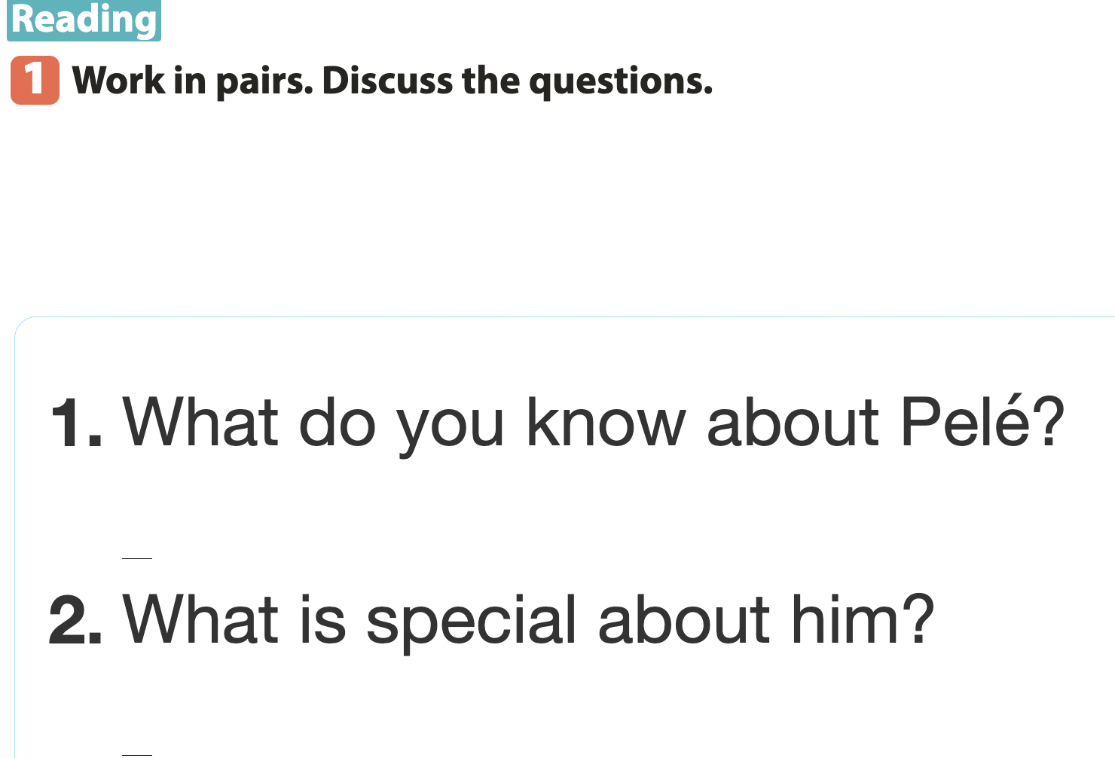The image size is (1115, 758).
Task: Click the word "know" in question 1
Action: pos(606,422)
